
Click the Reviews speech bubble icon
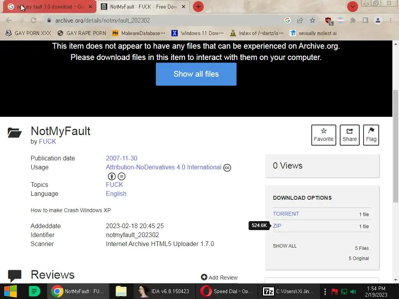coord(14,276)
